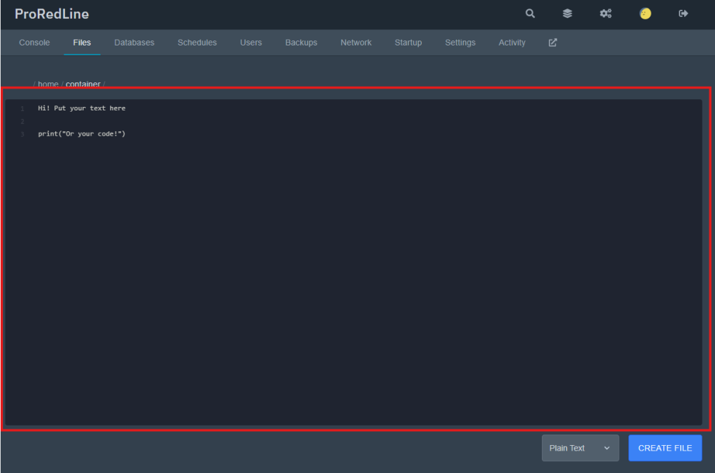Image resolution: width=715 pixels, height=473 pixels.
Task: Click the sign out icon
Action: (683, 14)
